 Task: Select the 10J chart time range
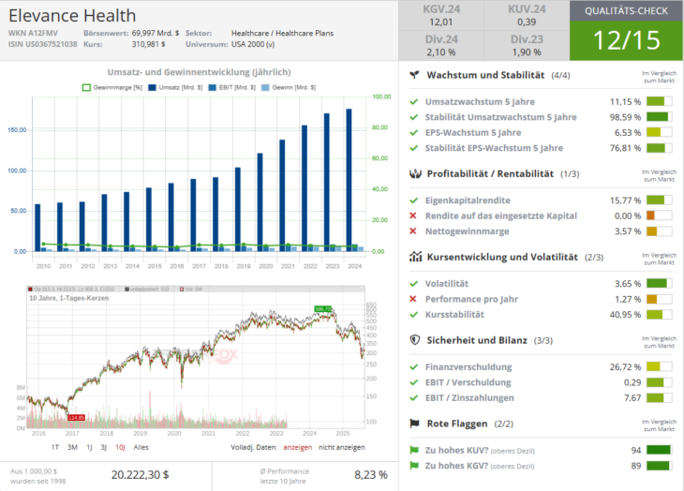pyautogui.click(x=120, y=447)
